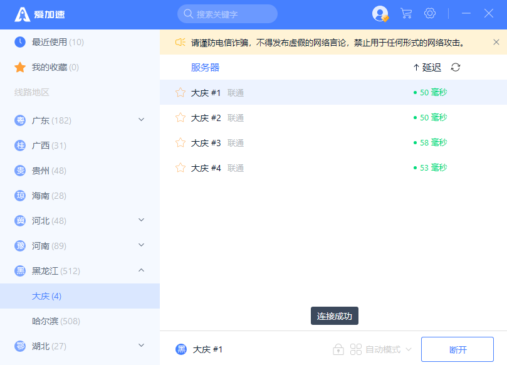Click the 冀 province badge icon
This screenshot has height=365, width=507.
20,221
